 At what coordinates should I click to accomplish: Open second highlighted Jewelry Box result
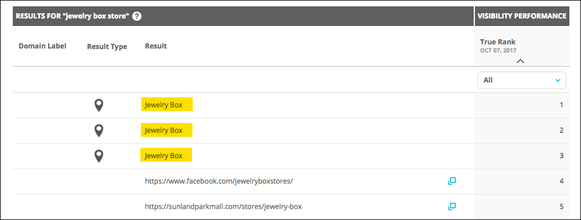coord(167,130)
